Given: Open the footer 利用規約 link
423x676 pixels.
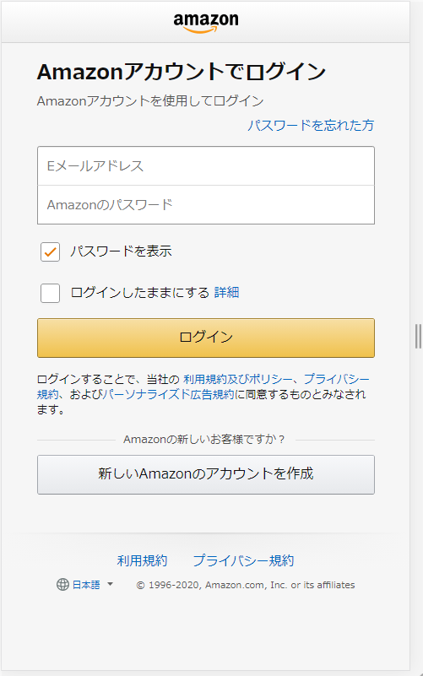Looking at the screenshot, I should [x=142, y=560].
